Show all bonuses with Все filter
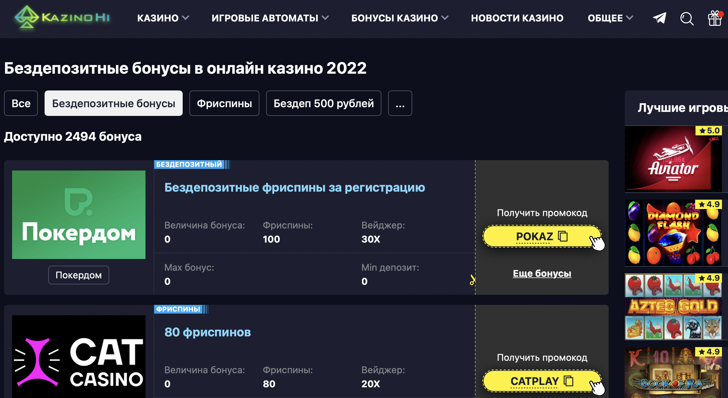This screenshot has height=398, width=728. 21,103
